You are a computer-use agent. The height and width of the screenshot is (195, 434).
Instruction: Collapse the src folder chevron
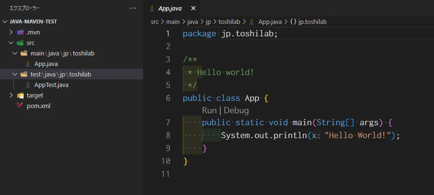point(11,43)
